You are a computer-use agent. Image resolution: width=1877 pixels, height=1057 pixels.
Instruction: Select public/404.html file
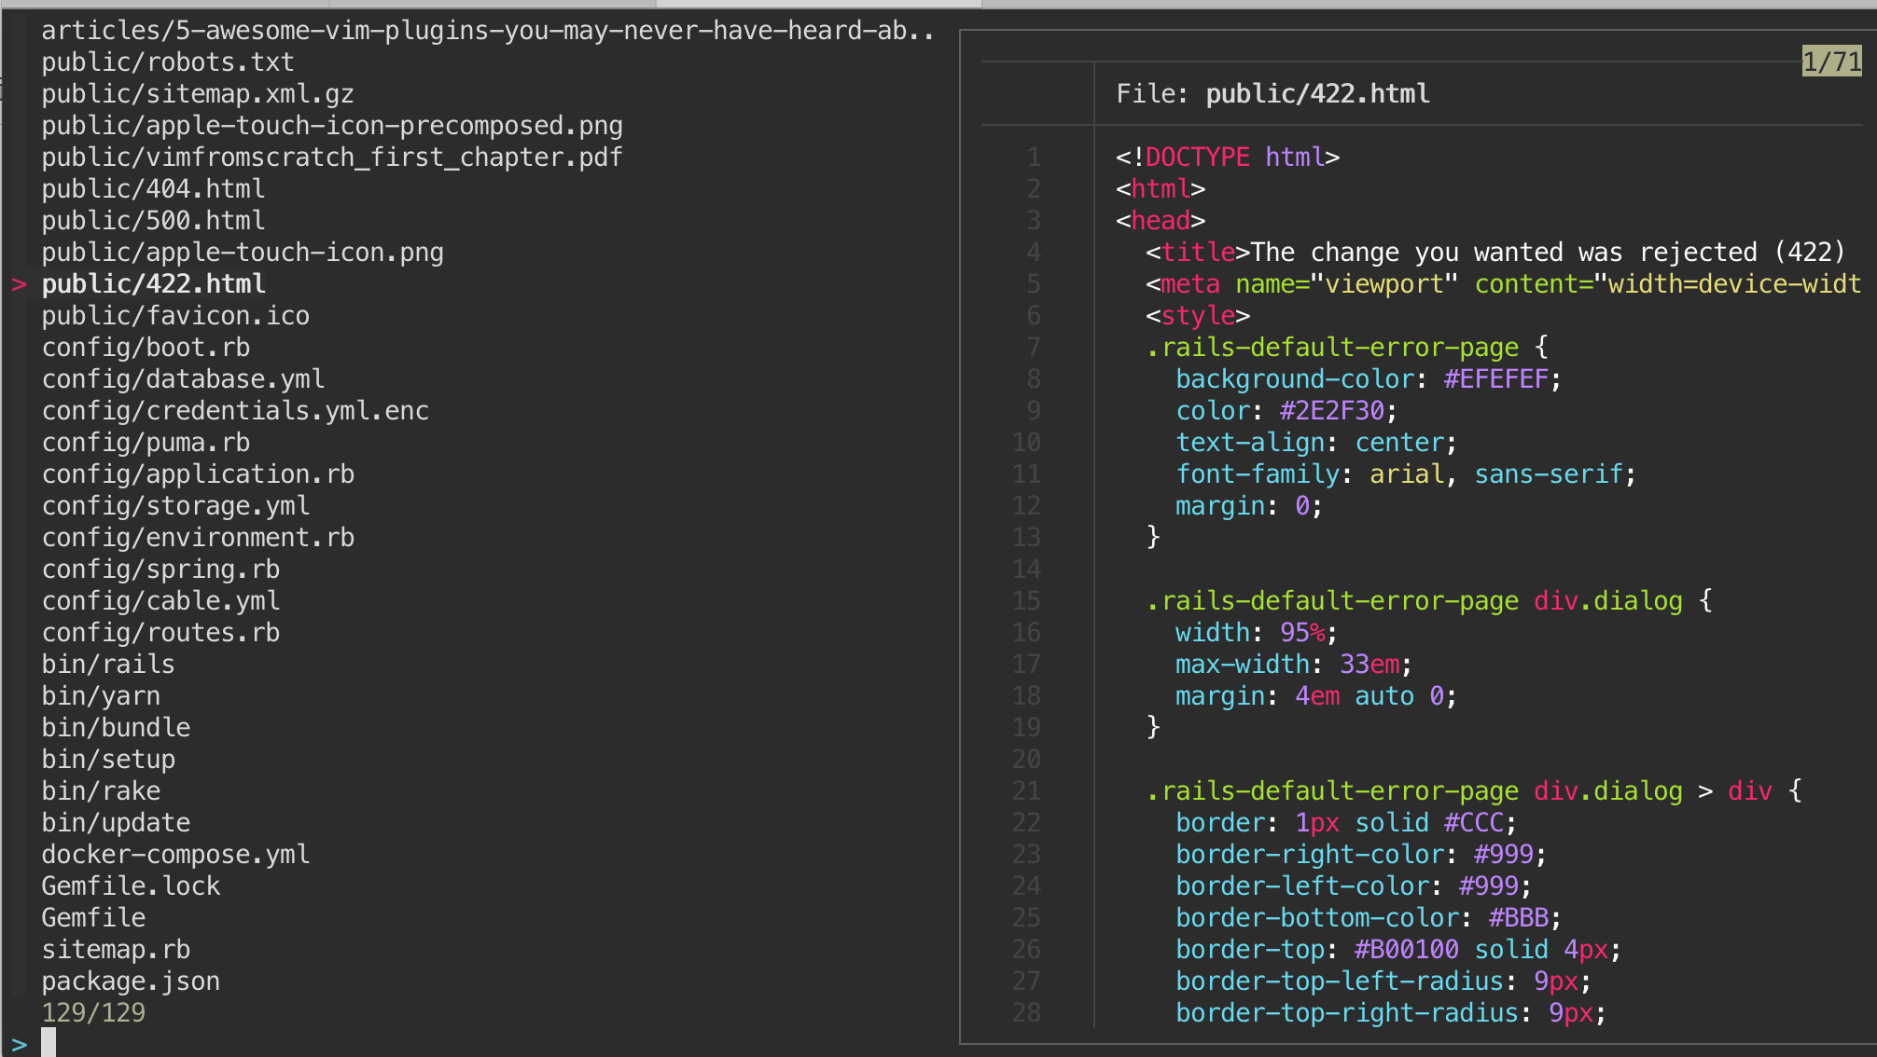point(153,188)
